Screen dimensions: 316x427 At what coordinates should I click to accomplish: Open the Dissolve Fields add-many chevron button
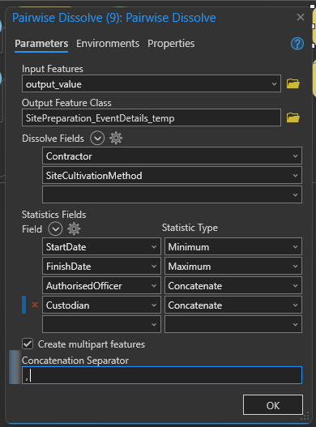97,138
